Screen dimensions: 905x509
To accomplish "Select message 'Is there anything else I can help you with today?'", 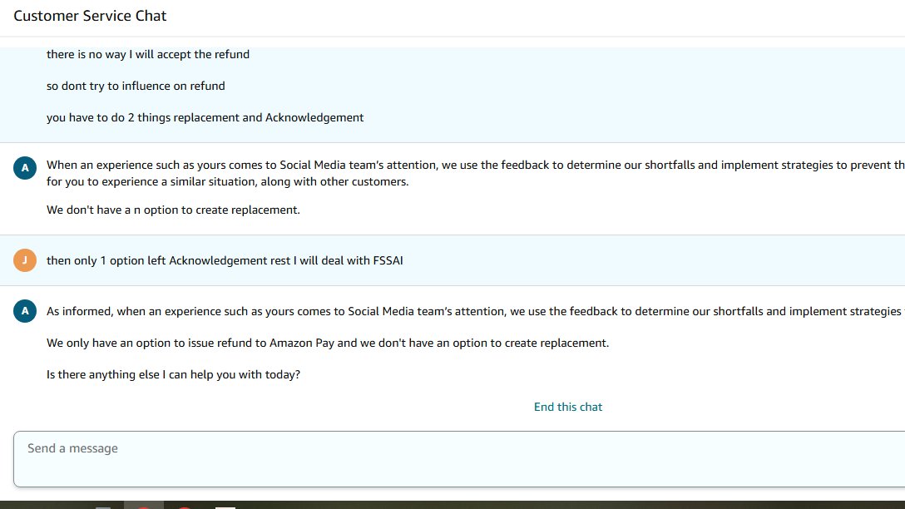I will click(x=173, y=374).
